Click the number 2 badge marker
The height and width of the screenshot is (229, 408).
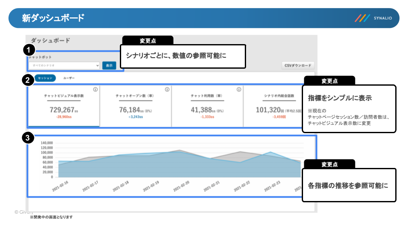click(x=28, y=80)
